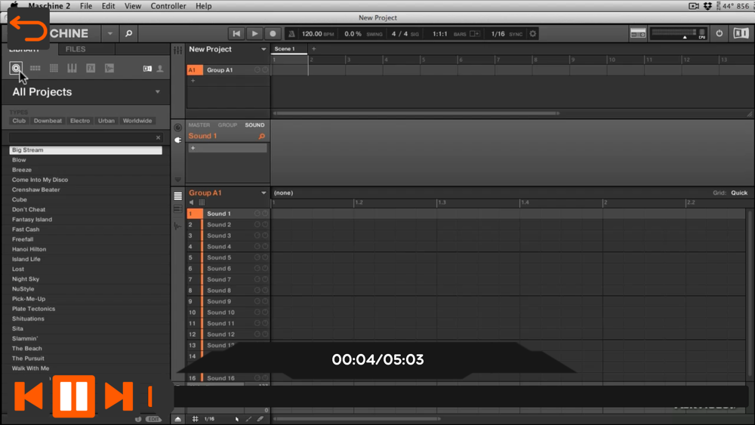The image size is (755, 425).
Task: Expand the All Projects dropdown arrow
Action: tap(158, 92)
